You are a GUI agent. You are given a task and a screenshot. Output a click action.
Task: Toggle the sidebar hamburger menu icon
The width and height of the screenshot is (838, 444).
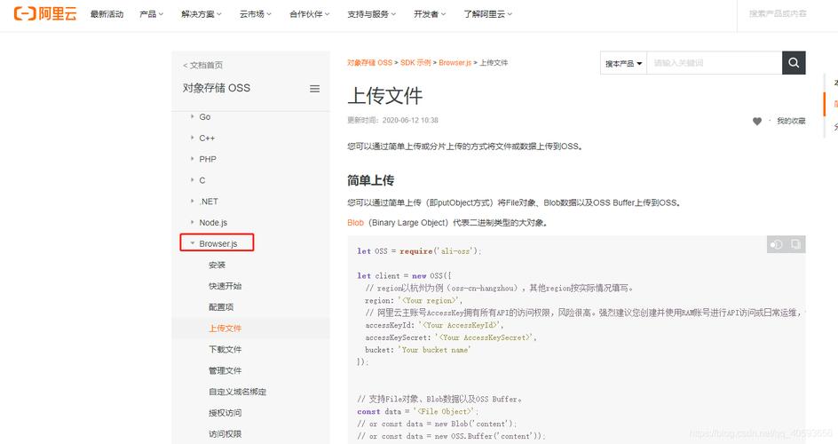pos(315,89)
